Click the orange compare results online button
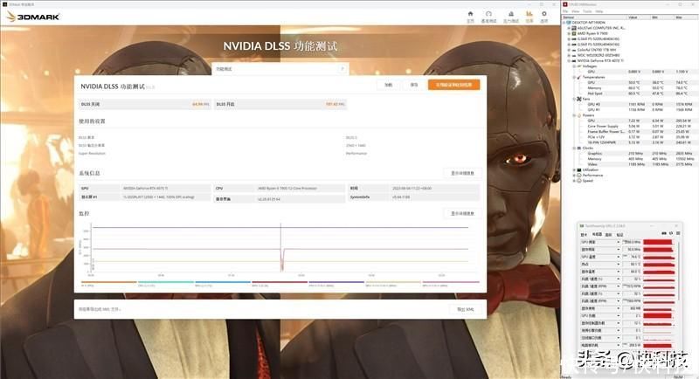This screenshot has width=699, height=379. 453,85
